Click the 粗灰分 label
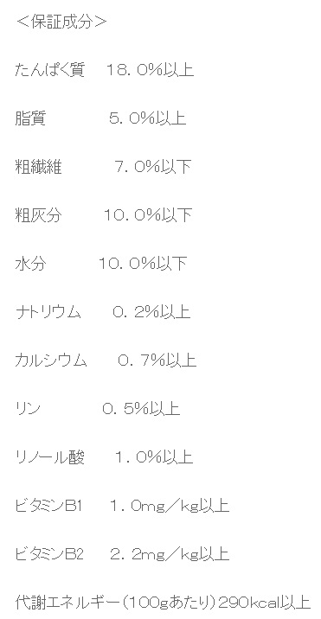Viewport: 321px width, 619px height. 38,215
